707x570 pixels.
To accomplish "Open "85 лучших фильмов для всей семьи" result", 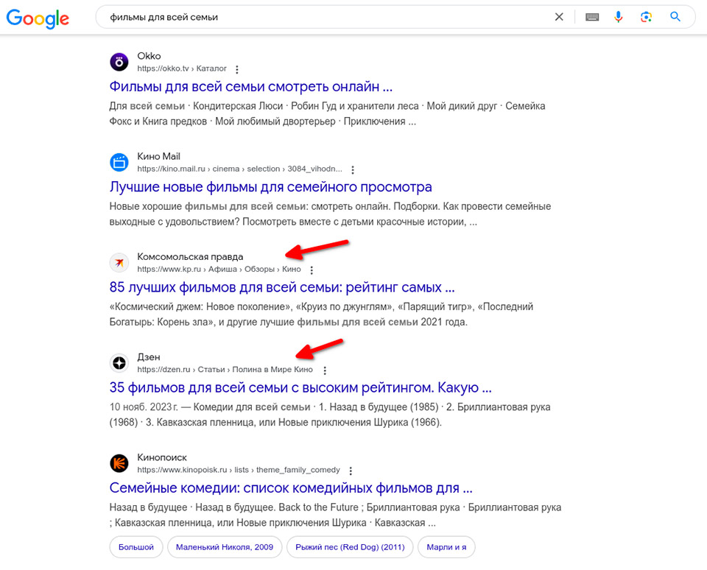I will [282, 287].
